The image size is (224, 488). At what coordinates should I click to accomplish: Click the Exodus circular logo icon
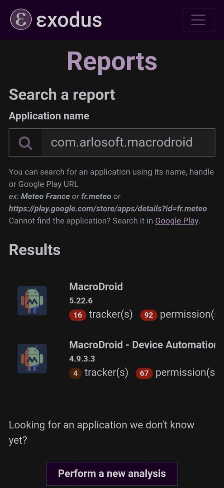[21, 19]
